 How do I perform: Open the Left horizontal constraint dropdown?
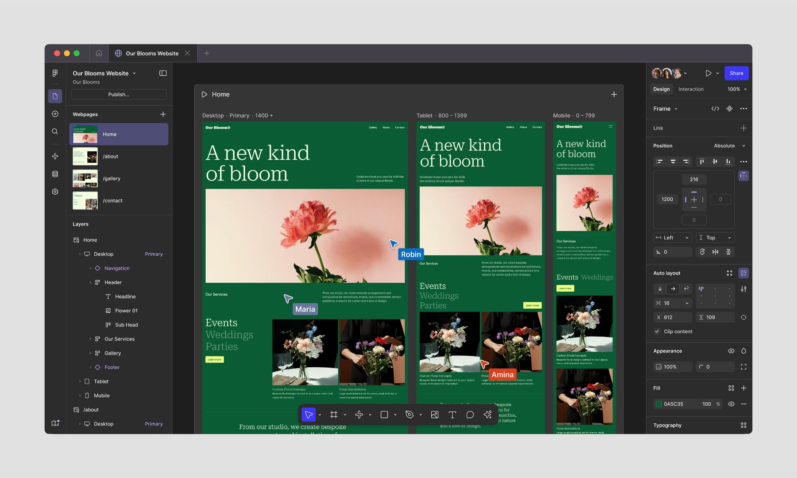[x=673, y=238]
